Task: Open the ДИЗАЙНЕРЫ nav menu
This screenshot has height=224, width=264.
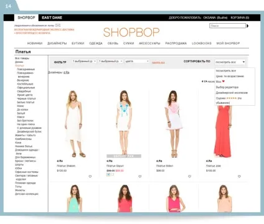Action: [57, 44]
